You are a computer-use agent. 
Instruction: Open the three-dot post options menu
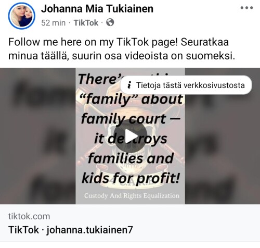click(246, 8)
